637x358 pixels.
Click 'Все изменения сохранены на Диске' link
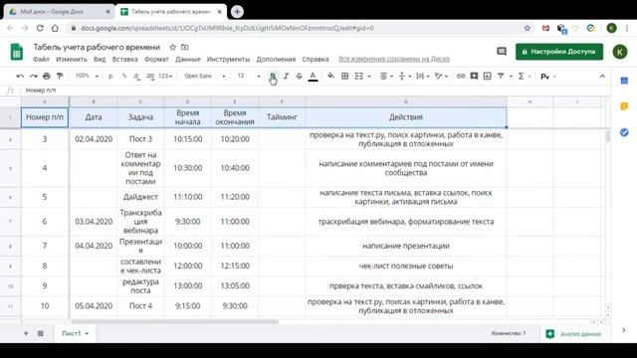click(394, 59)
